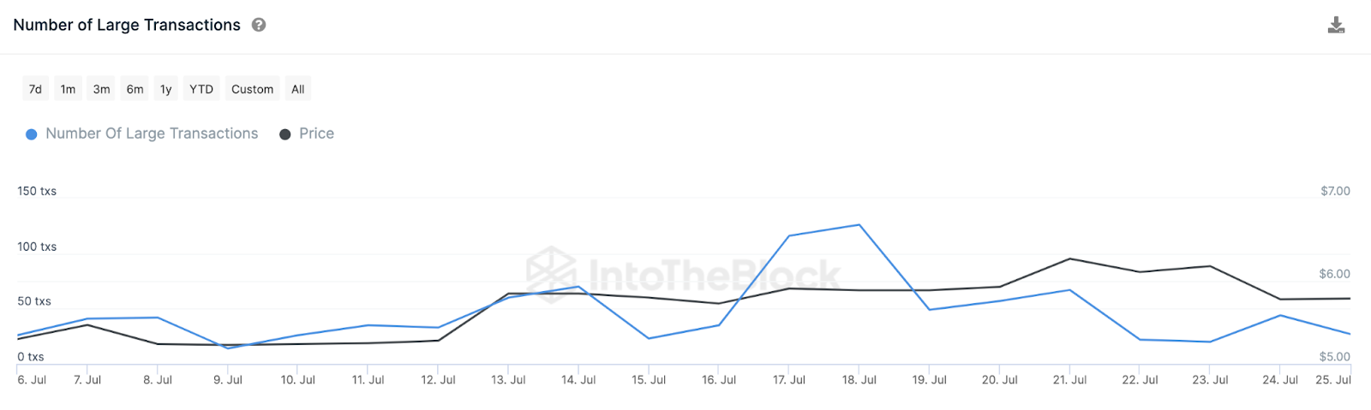The height and width of the screenshot is (410, 1371).
Task: Download chart data via download icon
Action: (x=1336, y=25)
